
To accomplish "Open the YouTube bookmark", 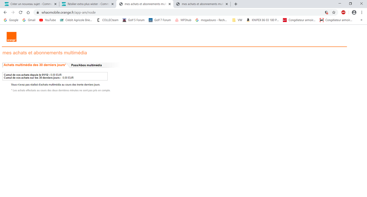I will (47, 20).
